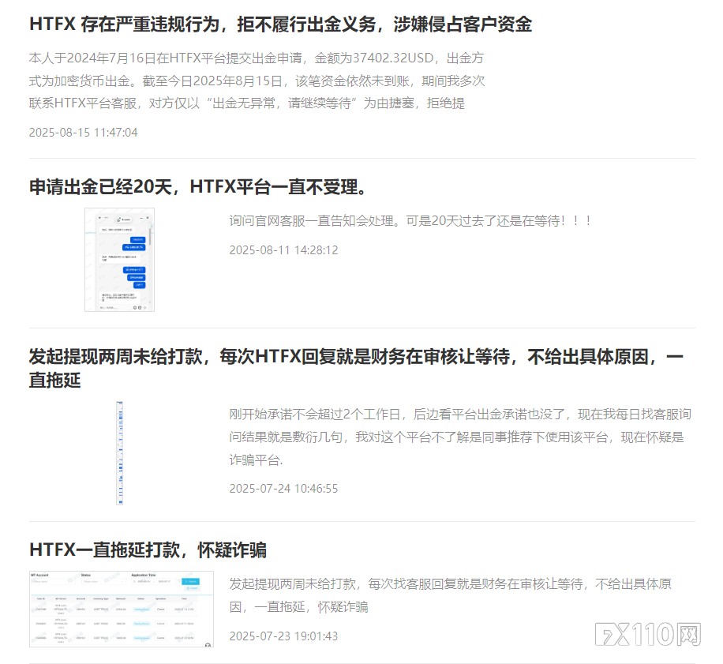Screen dimensions: 723x664
Task: Click summary starting 发起提现两周未给打款，每次找客服
Action: pyautogui.click(x=451, y=595)
